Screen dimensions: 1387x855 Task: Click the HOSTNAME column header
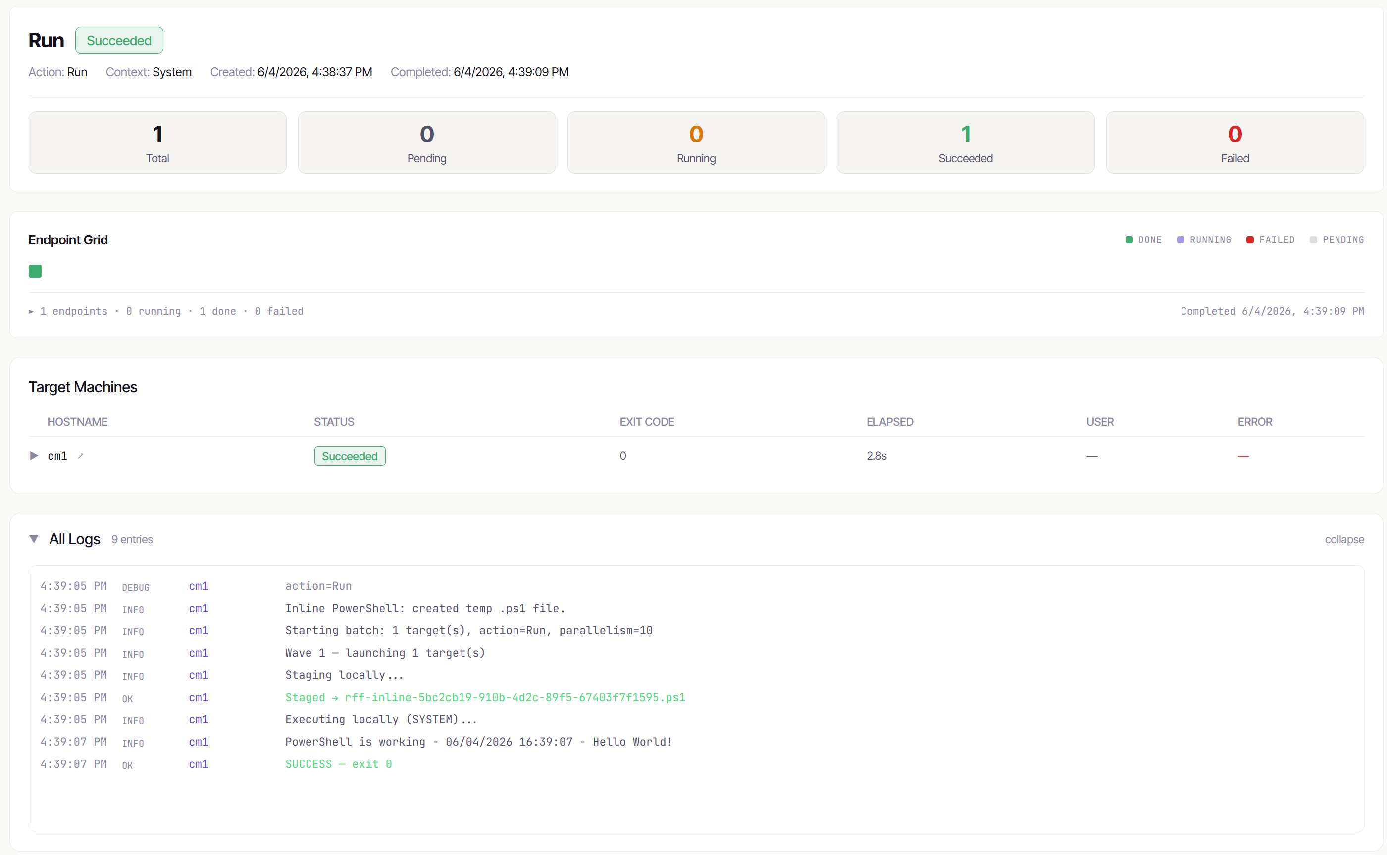[78, 422]
